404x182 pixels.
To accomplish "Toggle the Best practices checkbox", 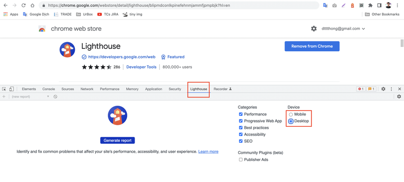I will point(240,127).
